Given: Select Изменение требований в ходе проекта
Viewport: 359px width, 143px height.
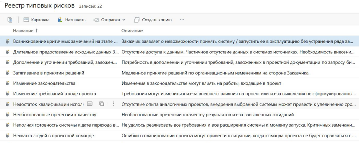Looking at the screenshot, I should click(x=54, y=94).
